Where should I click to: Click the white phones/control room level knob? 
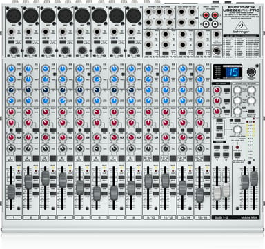(237, 130)
